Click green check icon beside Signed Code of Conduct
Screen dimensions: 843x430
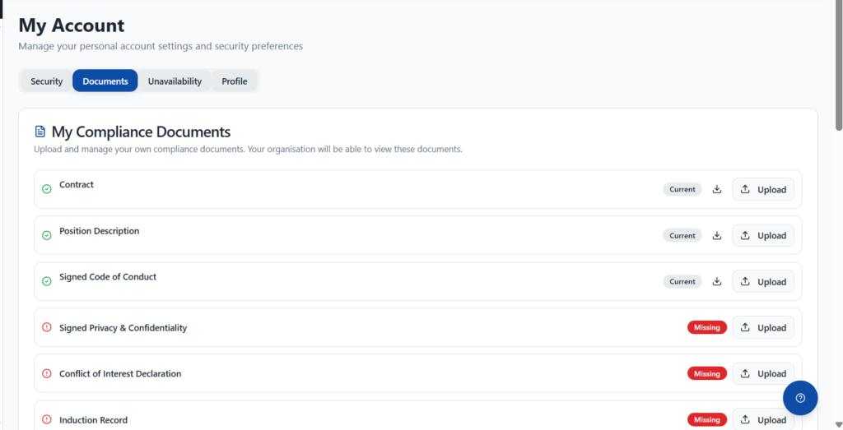[47, 281]
